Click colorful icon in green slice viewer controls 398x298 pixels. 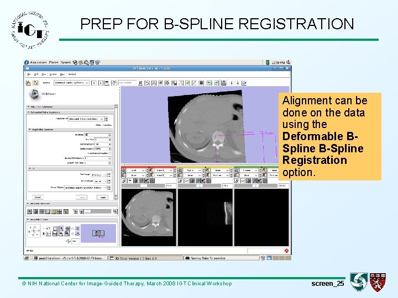pos(259,180)
